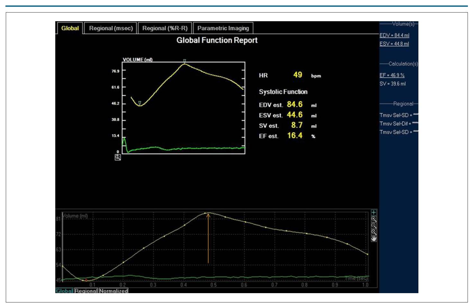
Task: Click the end-systolic triangle marker on the volume graph
Action: 140,103
